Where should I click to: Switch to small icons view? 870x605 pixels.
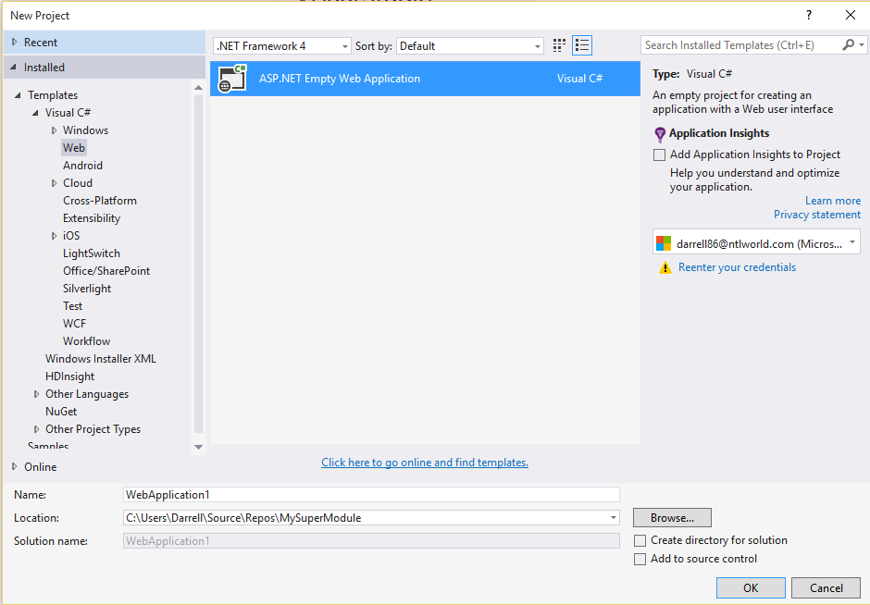pos(559,45)
